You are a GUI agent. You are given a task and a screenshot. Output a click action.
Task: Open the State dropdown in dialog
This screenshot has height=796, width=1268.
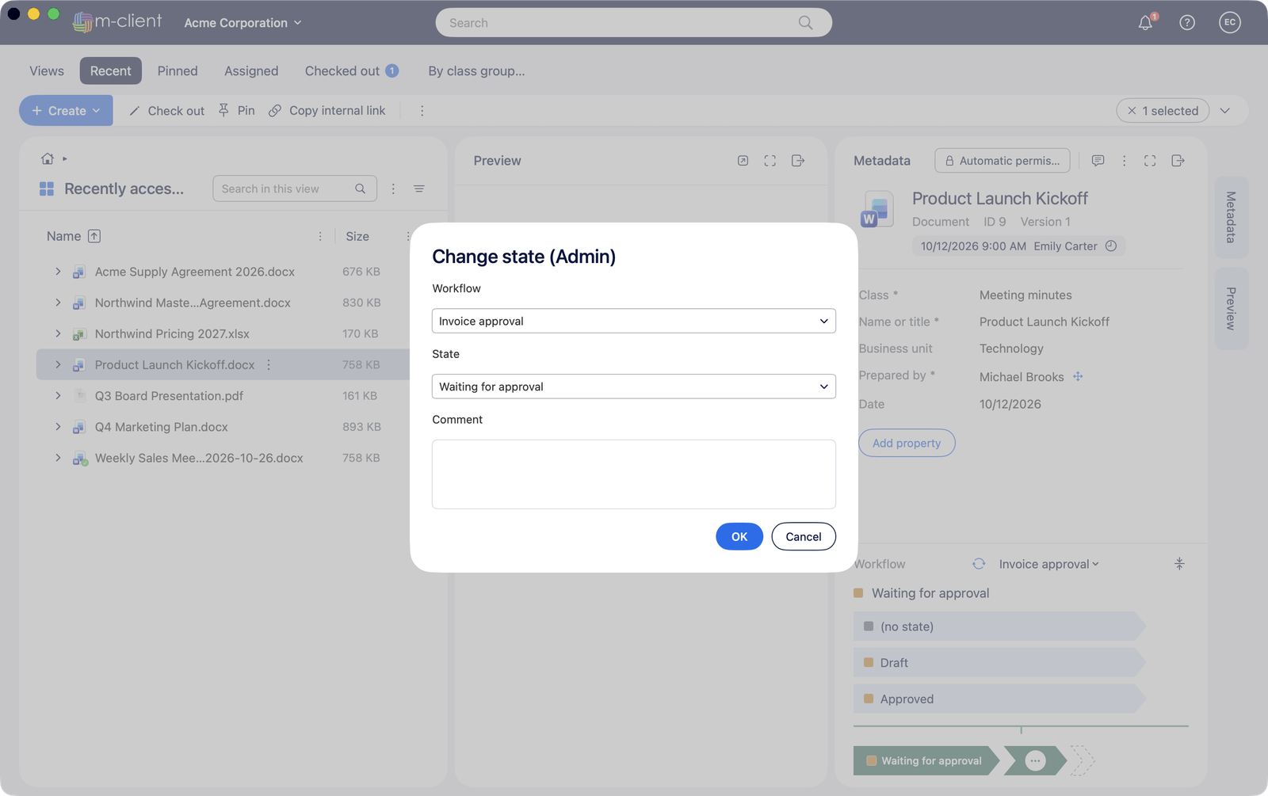(x=634, y=387)
